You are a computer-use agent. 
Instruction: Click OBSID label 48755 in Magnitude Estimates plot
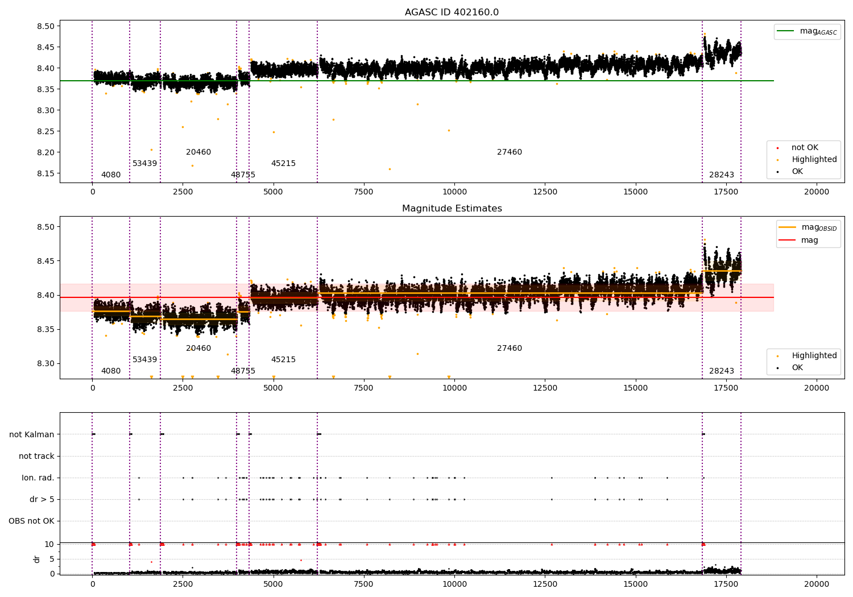click(x=243, y=371)
